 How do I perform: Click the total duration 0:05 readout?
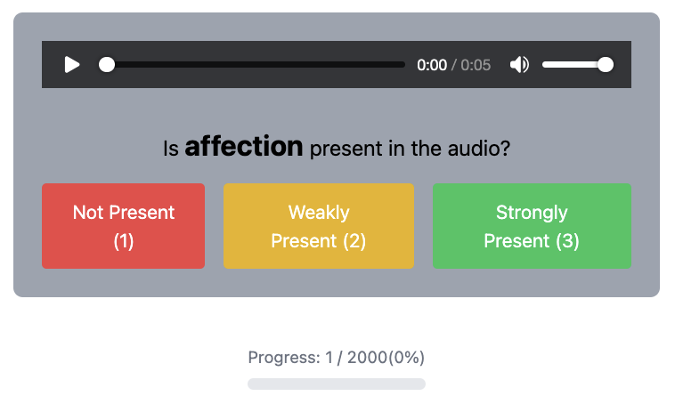click(476, 65)
